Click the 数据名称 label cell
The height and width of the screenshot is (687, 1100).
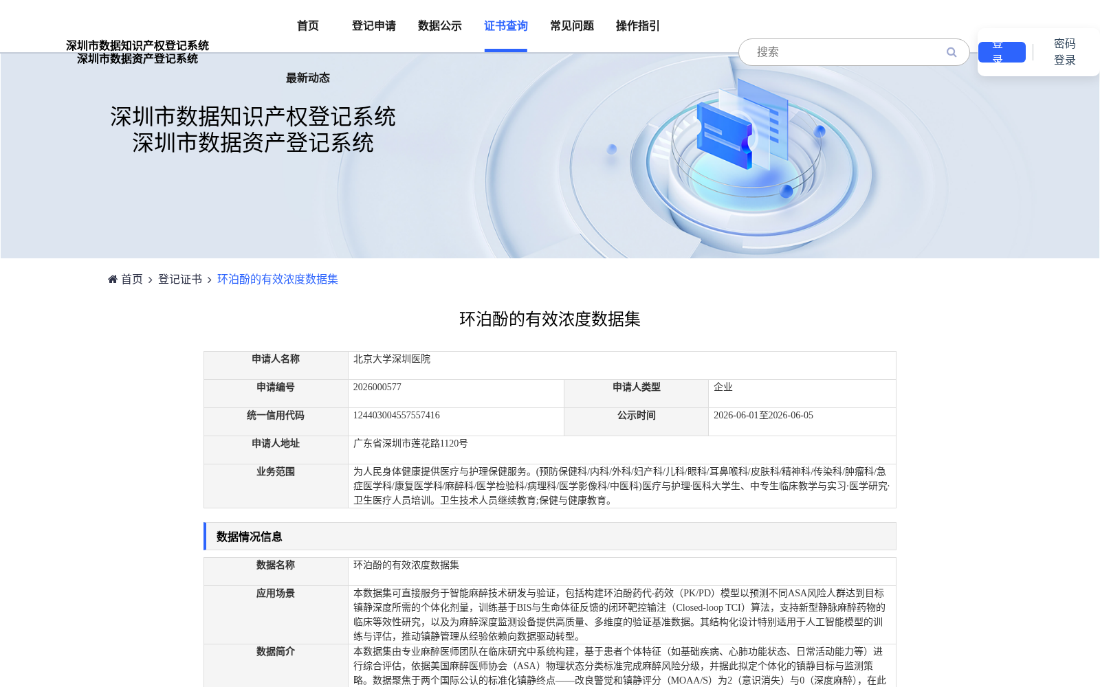pos(276,572)
